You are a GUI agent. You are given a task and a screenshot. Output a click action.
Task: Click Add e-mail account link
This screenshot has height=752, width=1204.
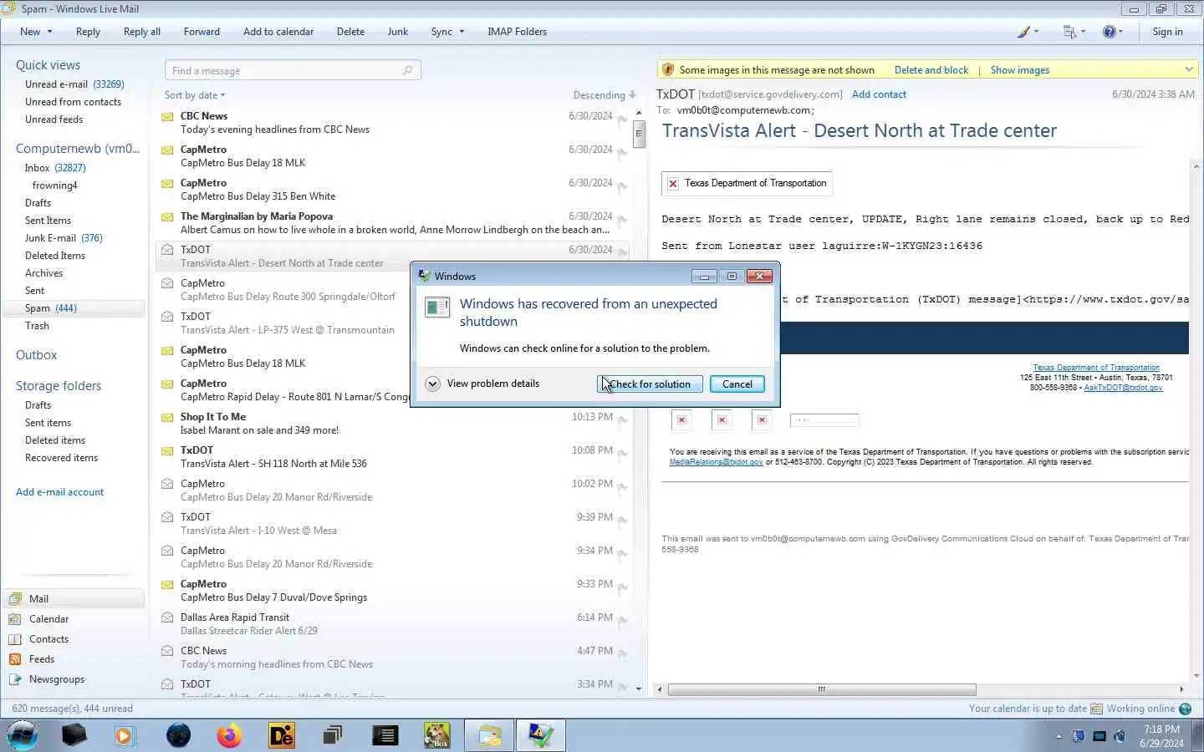point(59,492)
